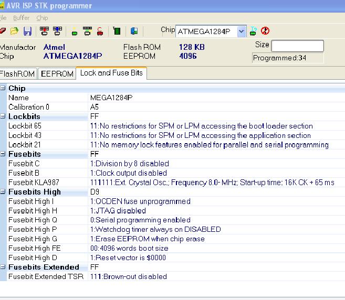Switch to the EEPROM tab

[57, 73]
